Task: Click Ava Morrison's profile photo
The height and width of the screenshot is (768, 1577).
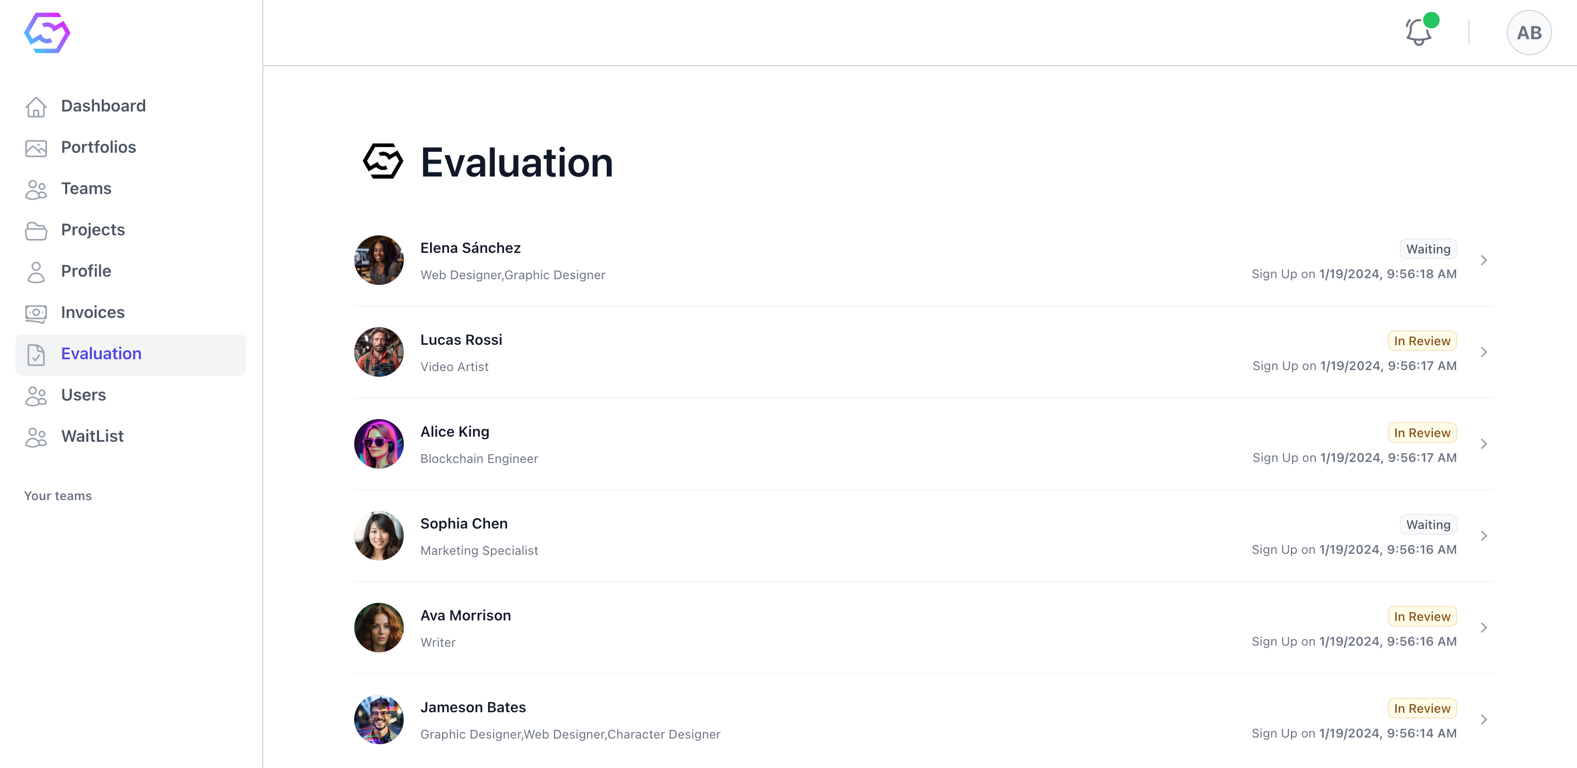Action: (x=379, y=627)
